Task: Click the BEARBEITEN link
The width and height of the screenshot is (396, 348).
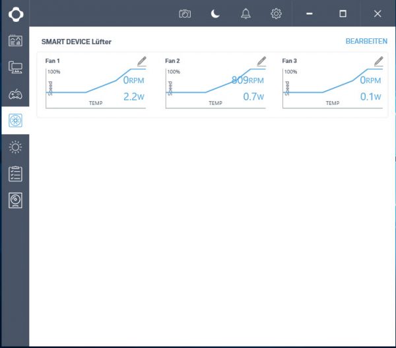Action: (366, 41)
